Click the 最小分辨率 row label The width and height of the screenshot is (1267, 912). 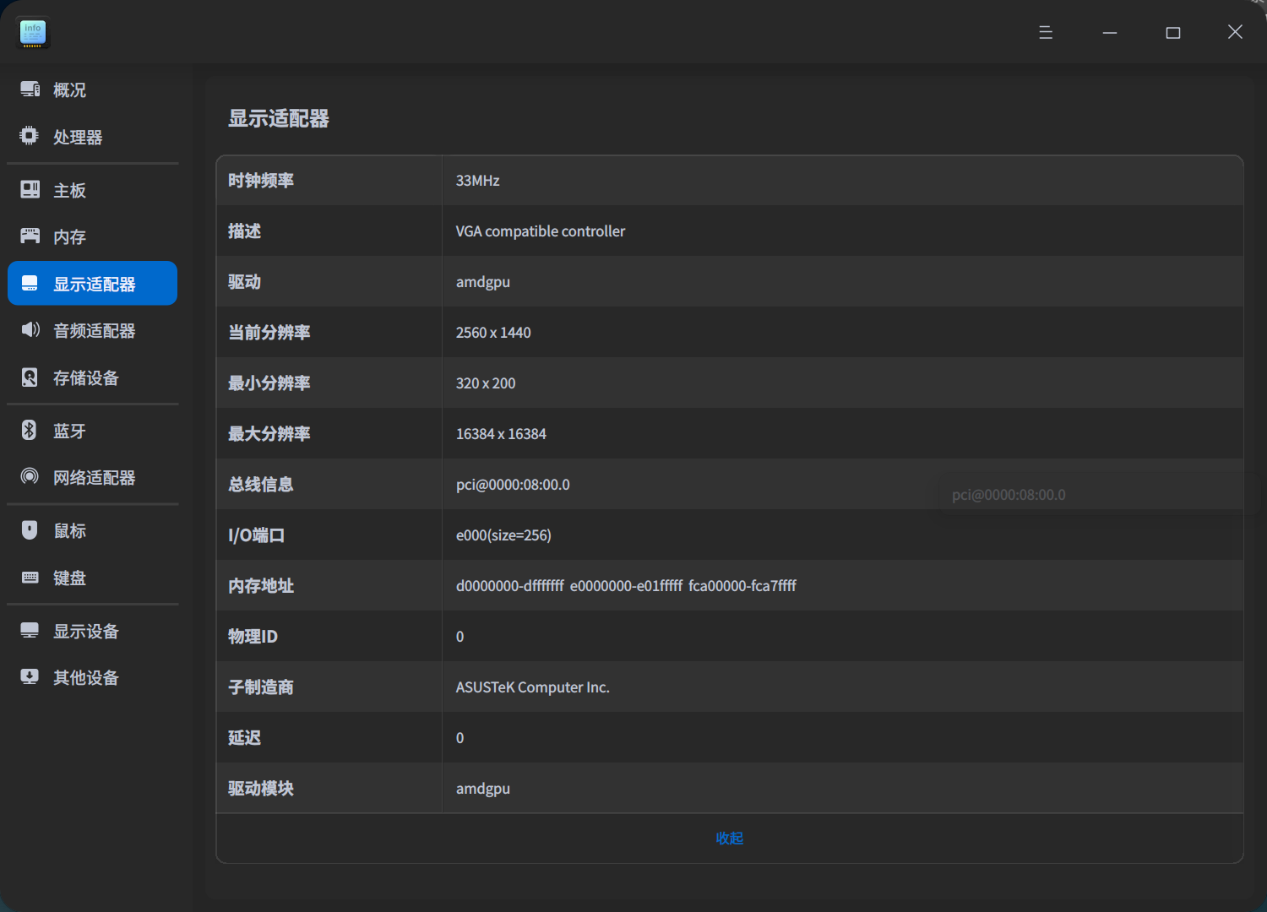(x=269, y=383)
